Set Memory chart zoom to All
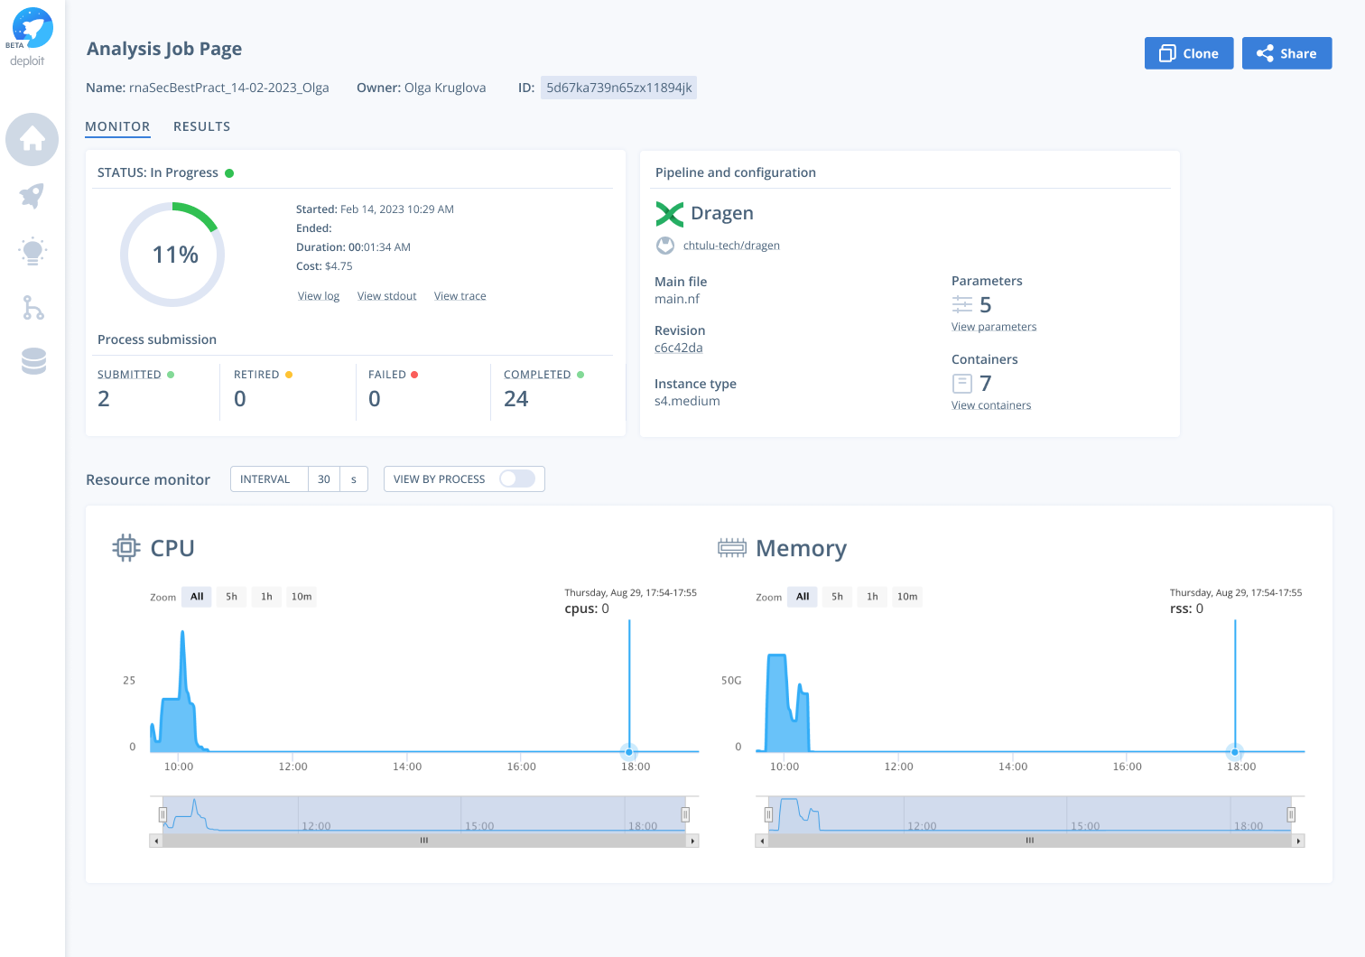The height and width of the screenshot is (957, 1365). click(803, 597)
